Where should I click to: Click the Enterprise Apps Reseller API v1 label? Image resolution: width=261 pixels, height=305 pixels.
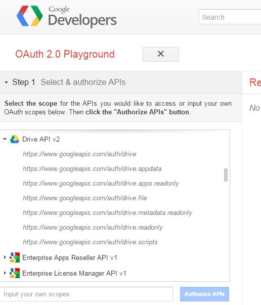click(x=70, y=257)
